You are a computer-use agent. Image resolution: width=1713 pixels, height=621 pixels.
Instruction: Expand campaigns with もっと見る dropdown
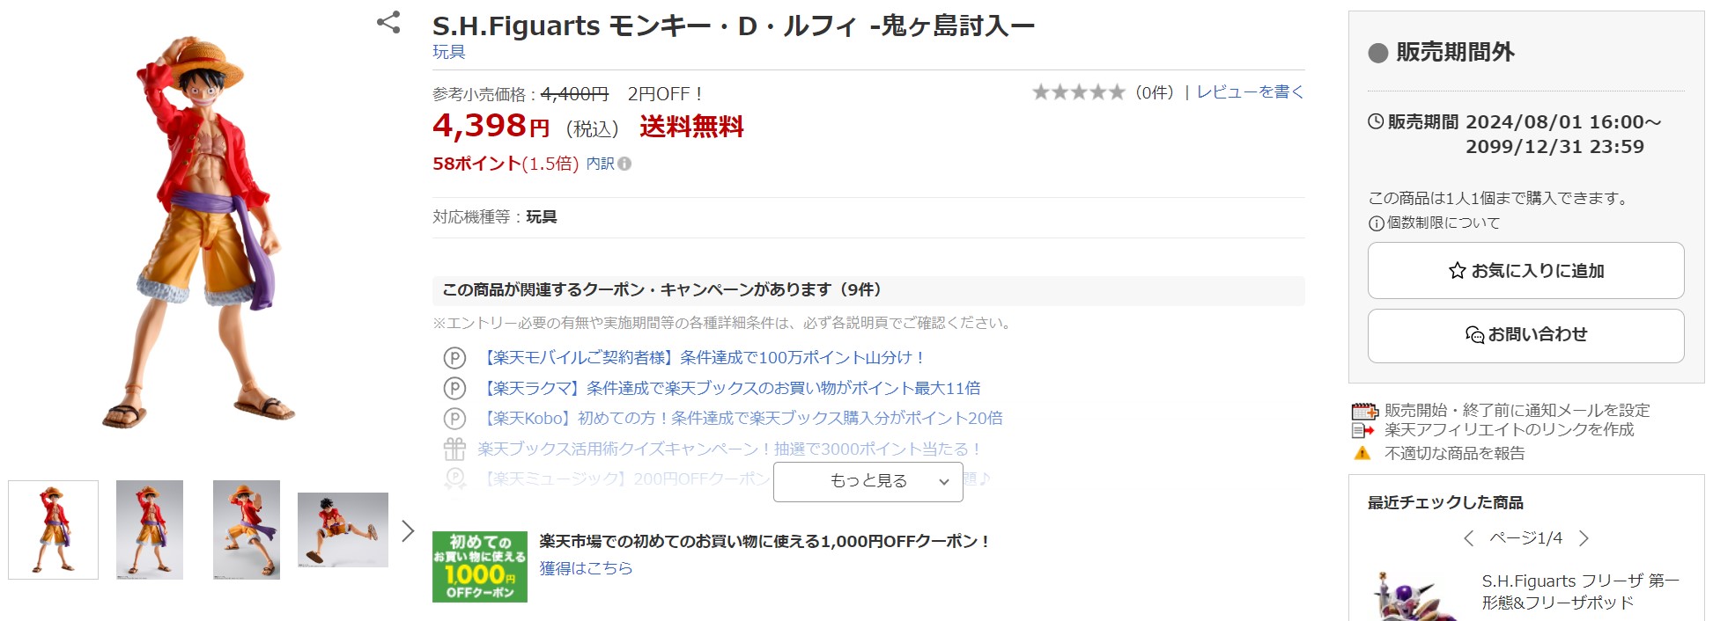(868, 481)
